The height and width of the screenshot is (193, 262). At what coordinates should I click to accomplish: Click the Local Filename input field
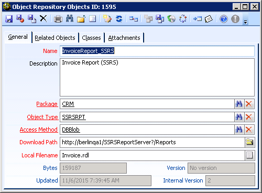(152, 155)
